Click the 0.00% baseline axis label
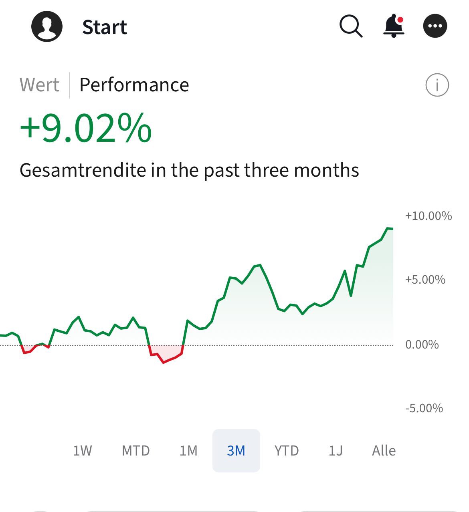Screen dimensions: 469x512 point(422,345)
